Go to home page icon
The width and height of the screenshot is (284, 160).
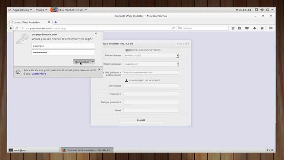(262, 28)
